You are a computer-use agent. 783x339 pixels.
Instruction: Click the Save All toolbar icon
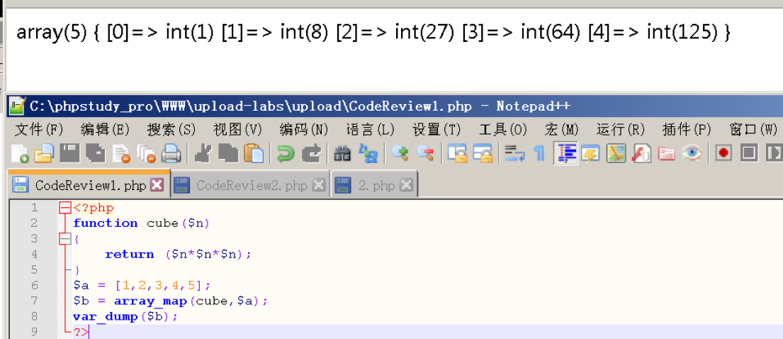(x=95, y=153)
